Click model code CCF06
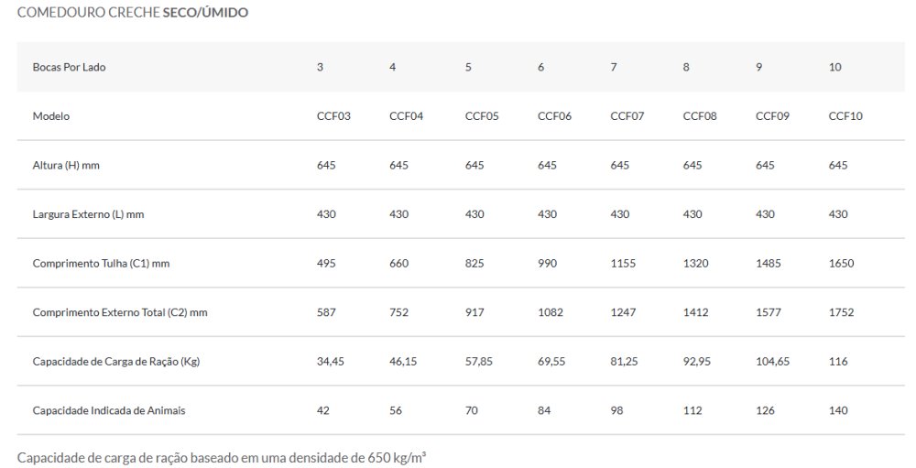The height and width of the screenshot is (468, 916). click(554, 116)
